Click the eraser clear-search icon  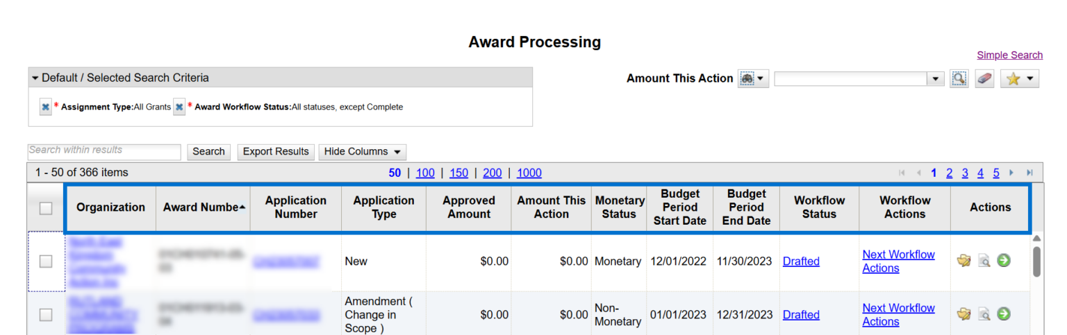[x=984, y=79]
